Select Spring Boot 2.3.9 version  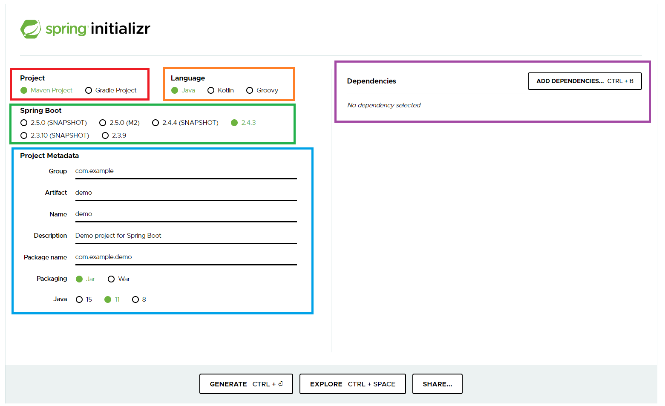point(114,135)
